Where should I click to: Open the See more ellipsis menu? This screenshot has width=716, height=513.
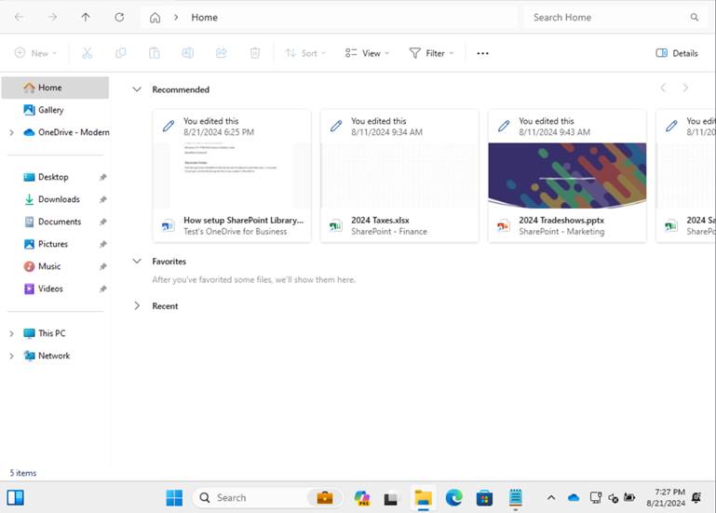point(482,53)
